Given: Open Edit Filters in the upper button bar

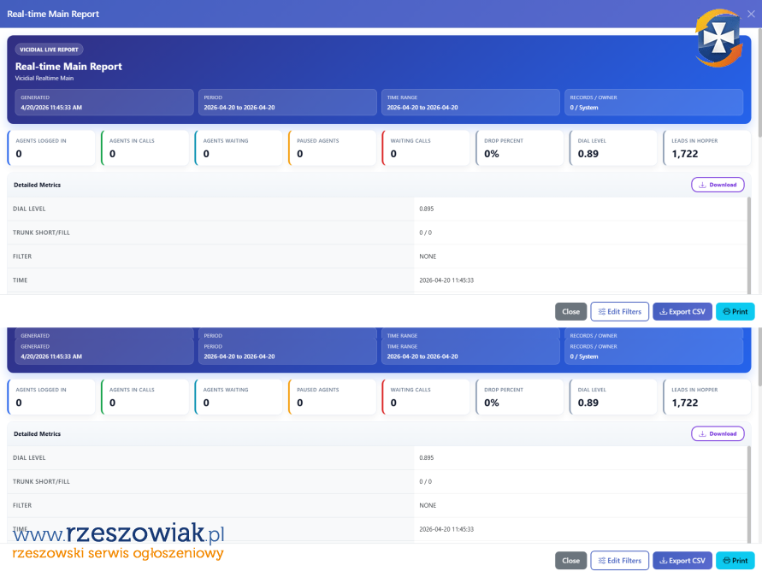Looking at the screenshot, I should pos(619,312).
